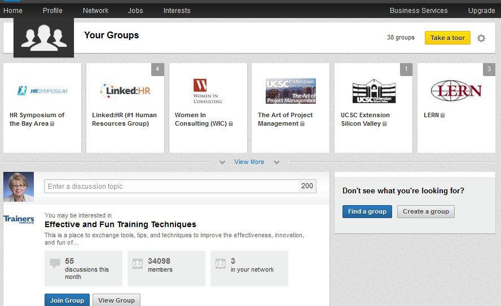Click the user profile photo
Viewport: 501px width, 306px height.
19,187
